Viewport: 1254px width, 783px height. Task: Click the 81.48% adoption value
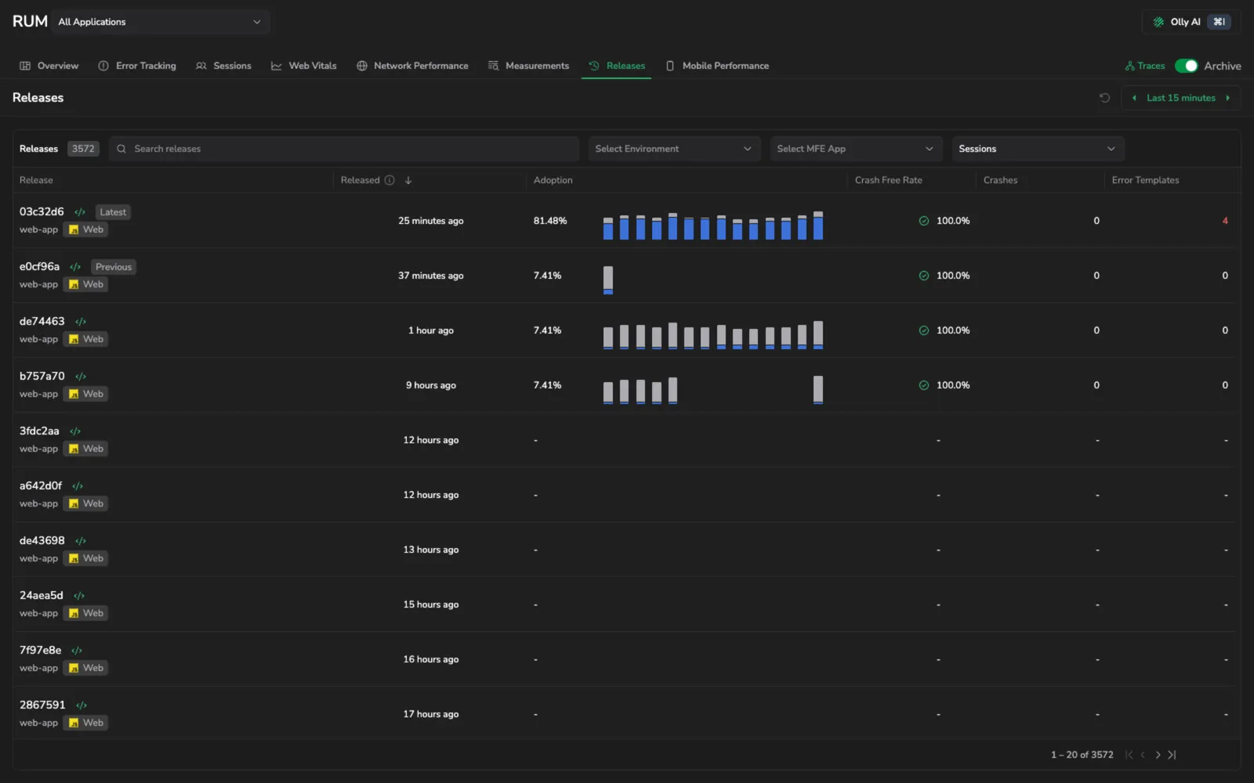click(550, 221)
